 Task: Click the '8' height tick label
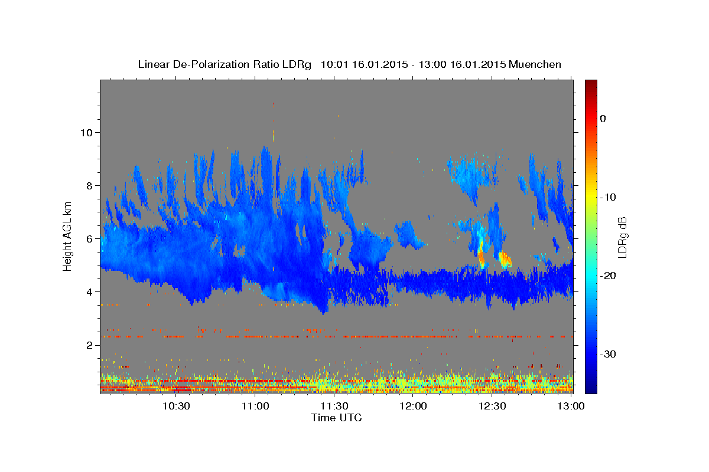pyautogui.click(x=89, y=185)
